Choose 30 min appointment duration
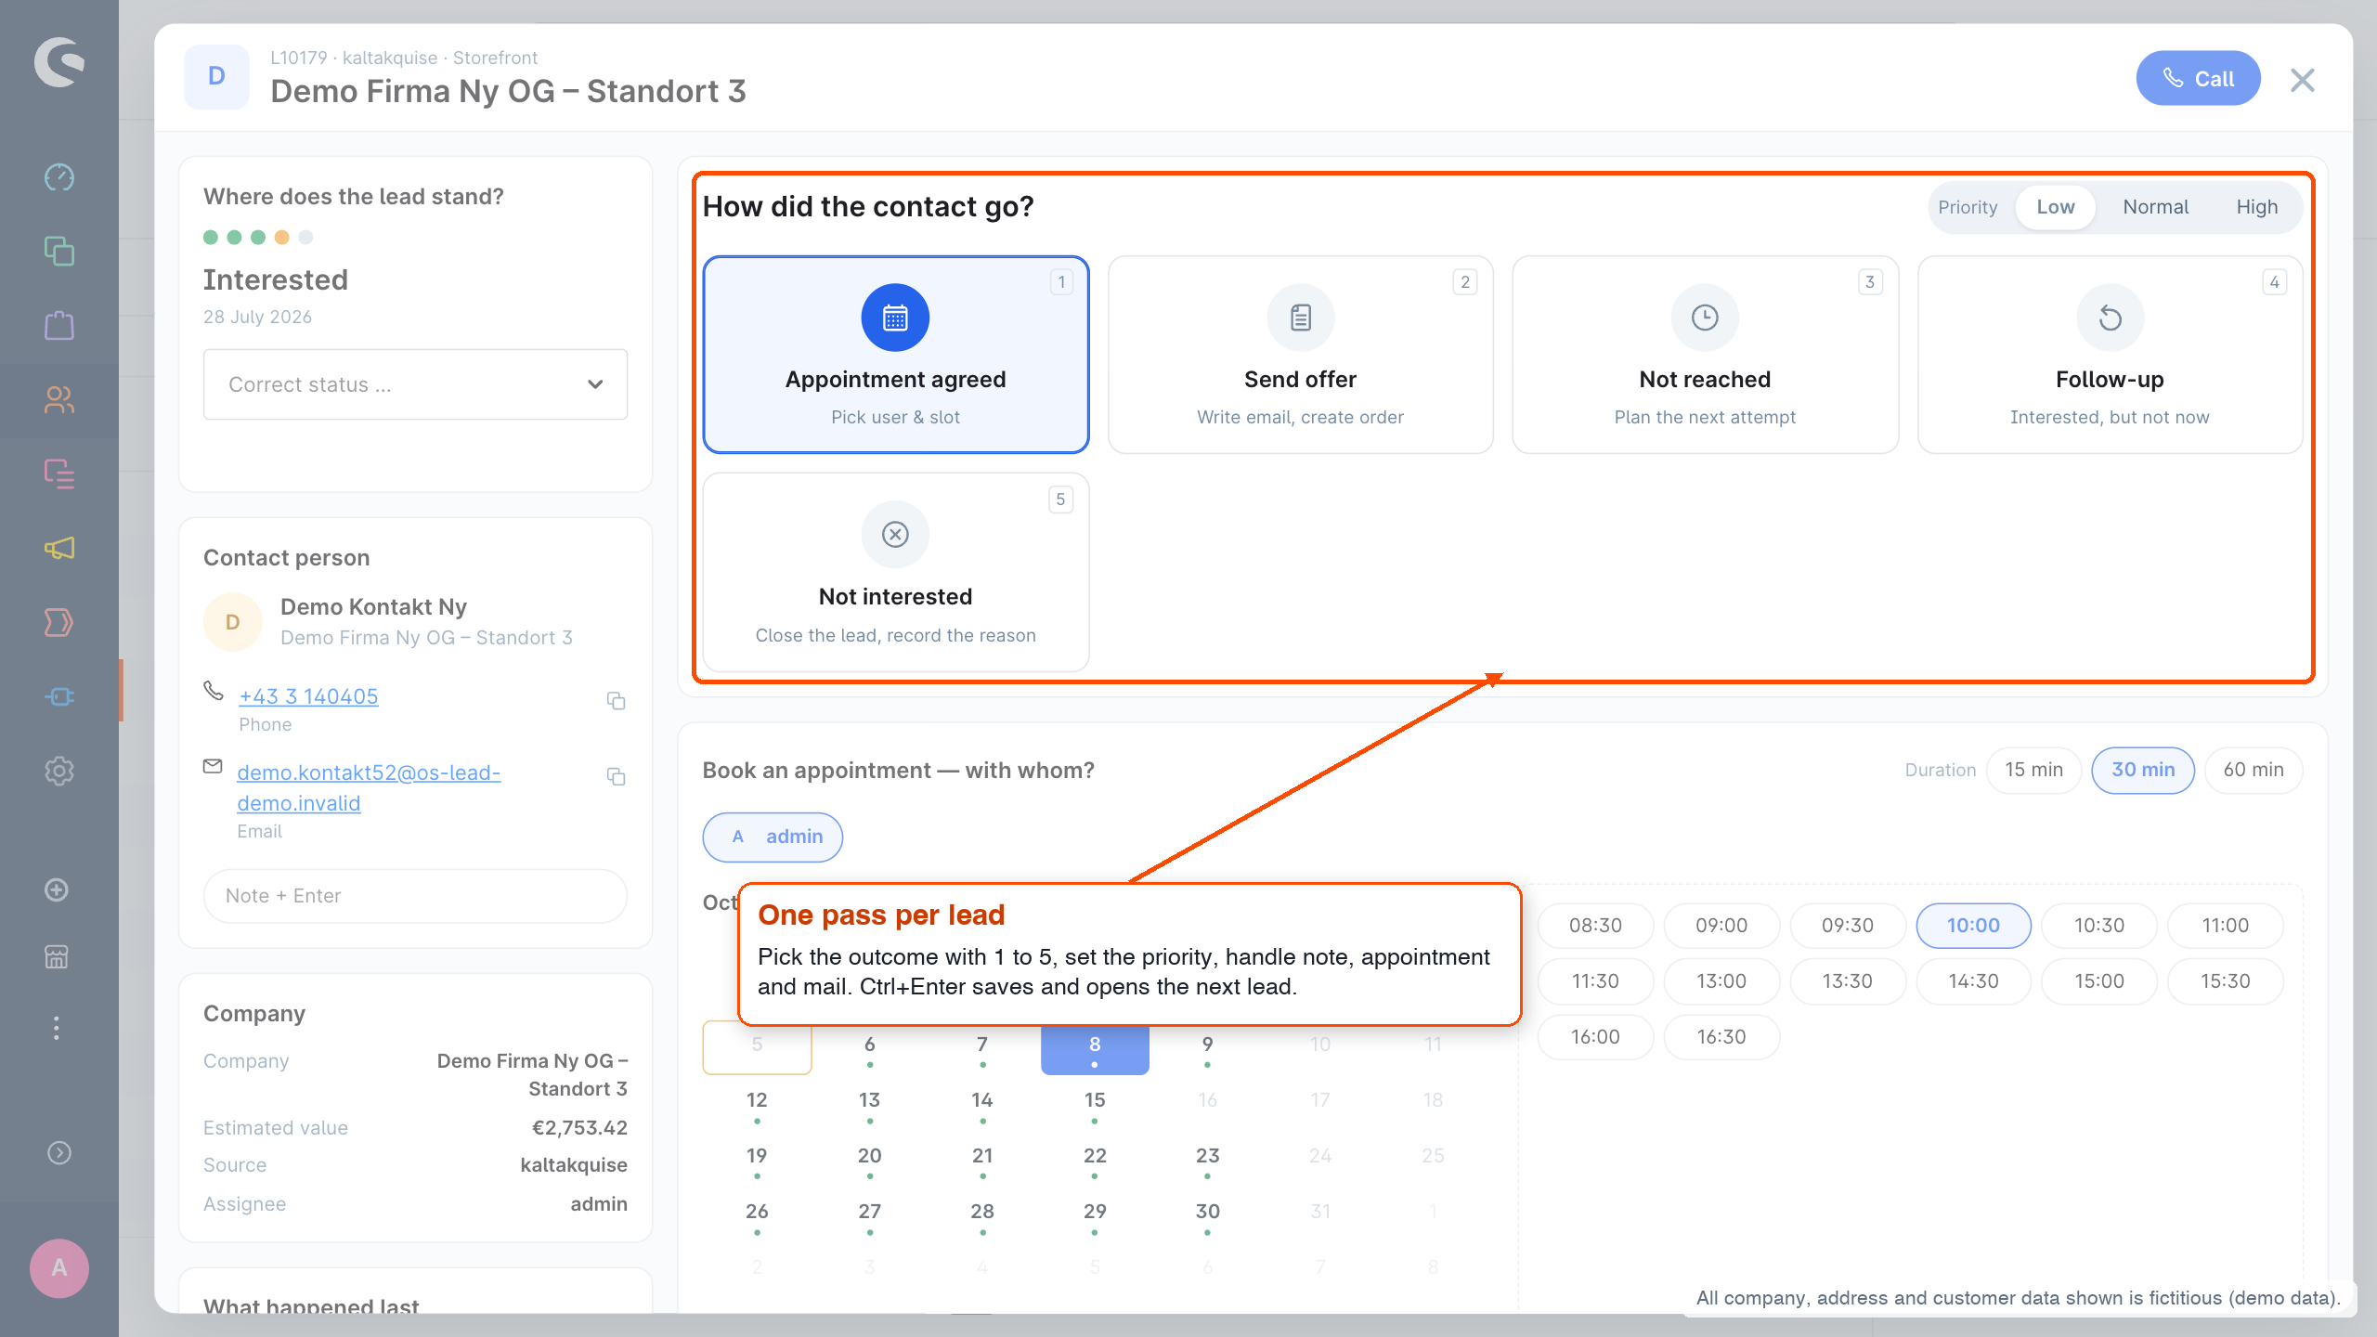The height and width of the screenshot is (1337, 2377). click(2143, 770)
